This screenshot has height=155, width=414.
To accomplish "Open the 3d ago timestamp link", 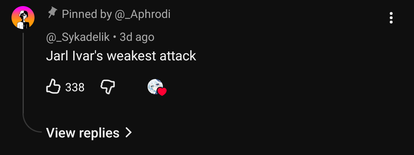I will tap(137, 37).
